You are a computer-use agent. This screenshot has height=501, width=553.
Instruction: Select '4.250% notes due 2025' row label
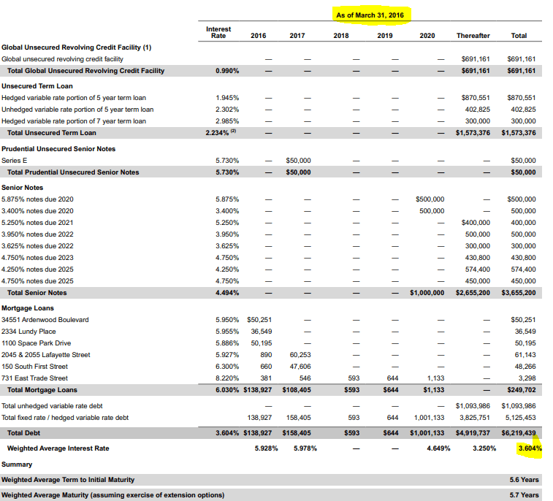click(37, 269)
